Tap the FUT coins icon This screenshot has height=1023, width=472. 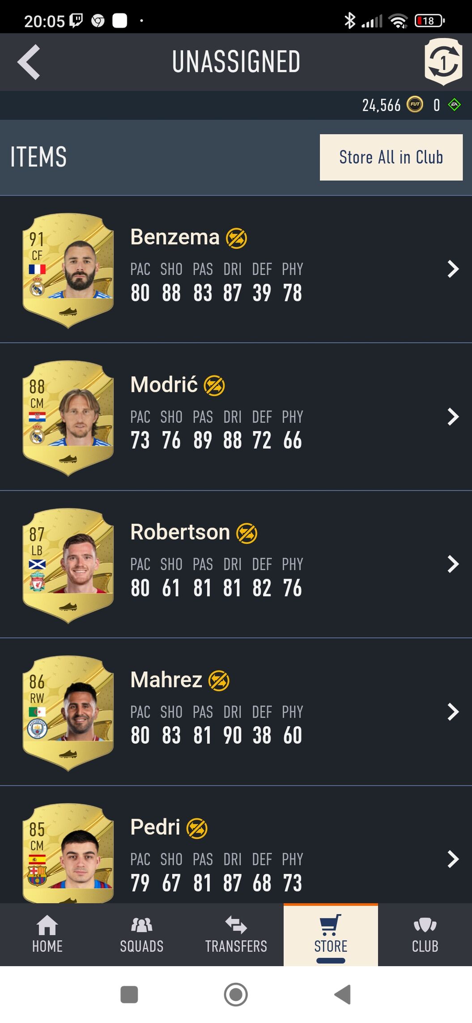tap(415, 105)
